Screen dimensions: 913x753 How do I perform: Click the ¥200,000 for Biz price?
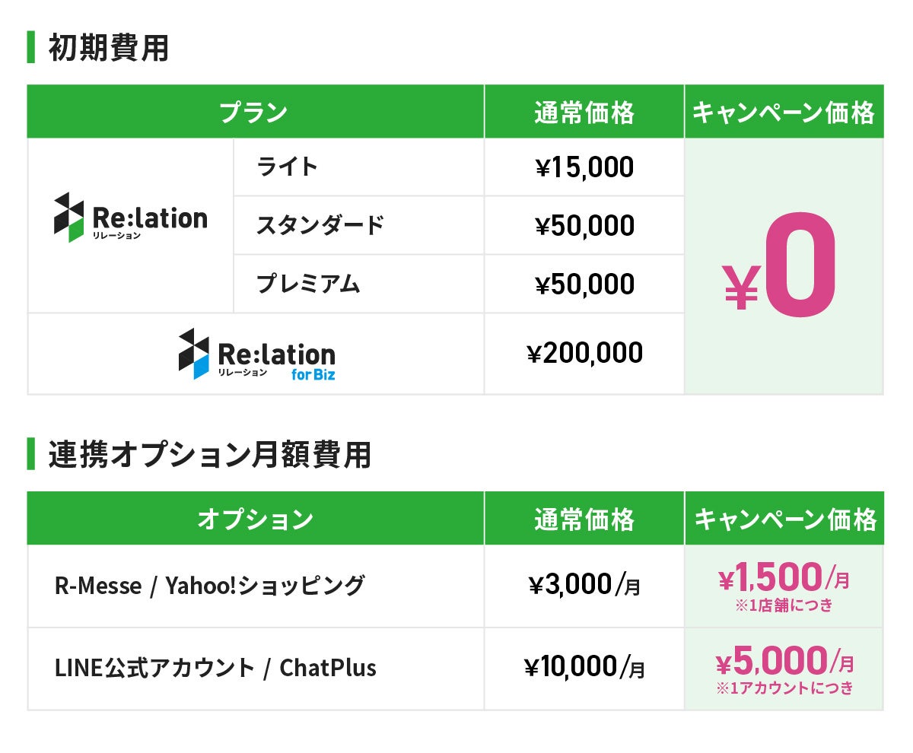coord(584,353)
